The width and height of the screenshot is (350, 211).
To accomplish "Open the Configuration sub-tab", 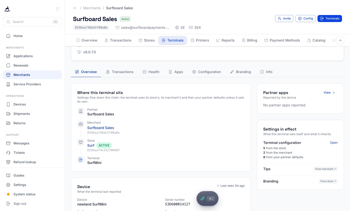I will (206, 72).
